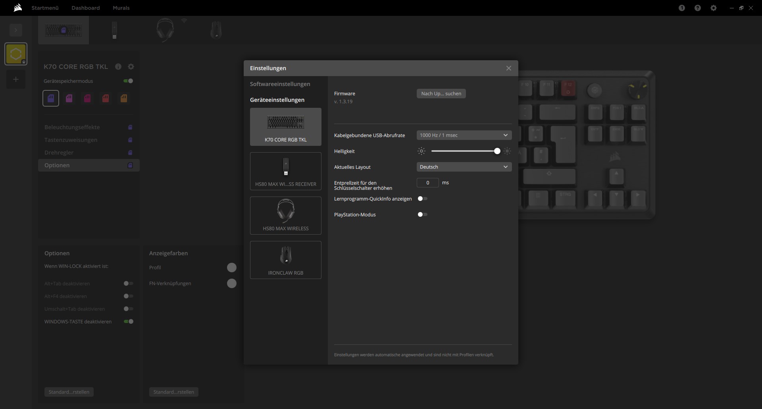Viewport: 762px width, 409px height.
Task: Click the notifications alert icon
Action: [x=682, y=8]
